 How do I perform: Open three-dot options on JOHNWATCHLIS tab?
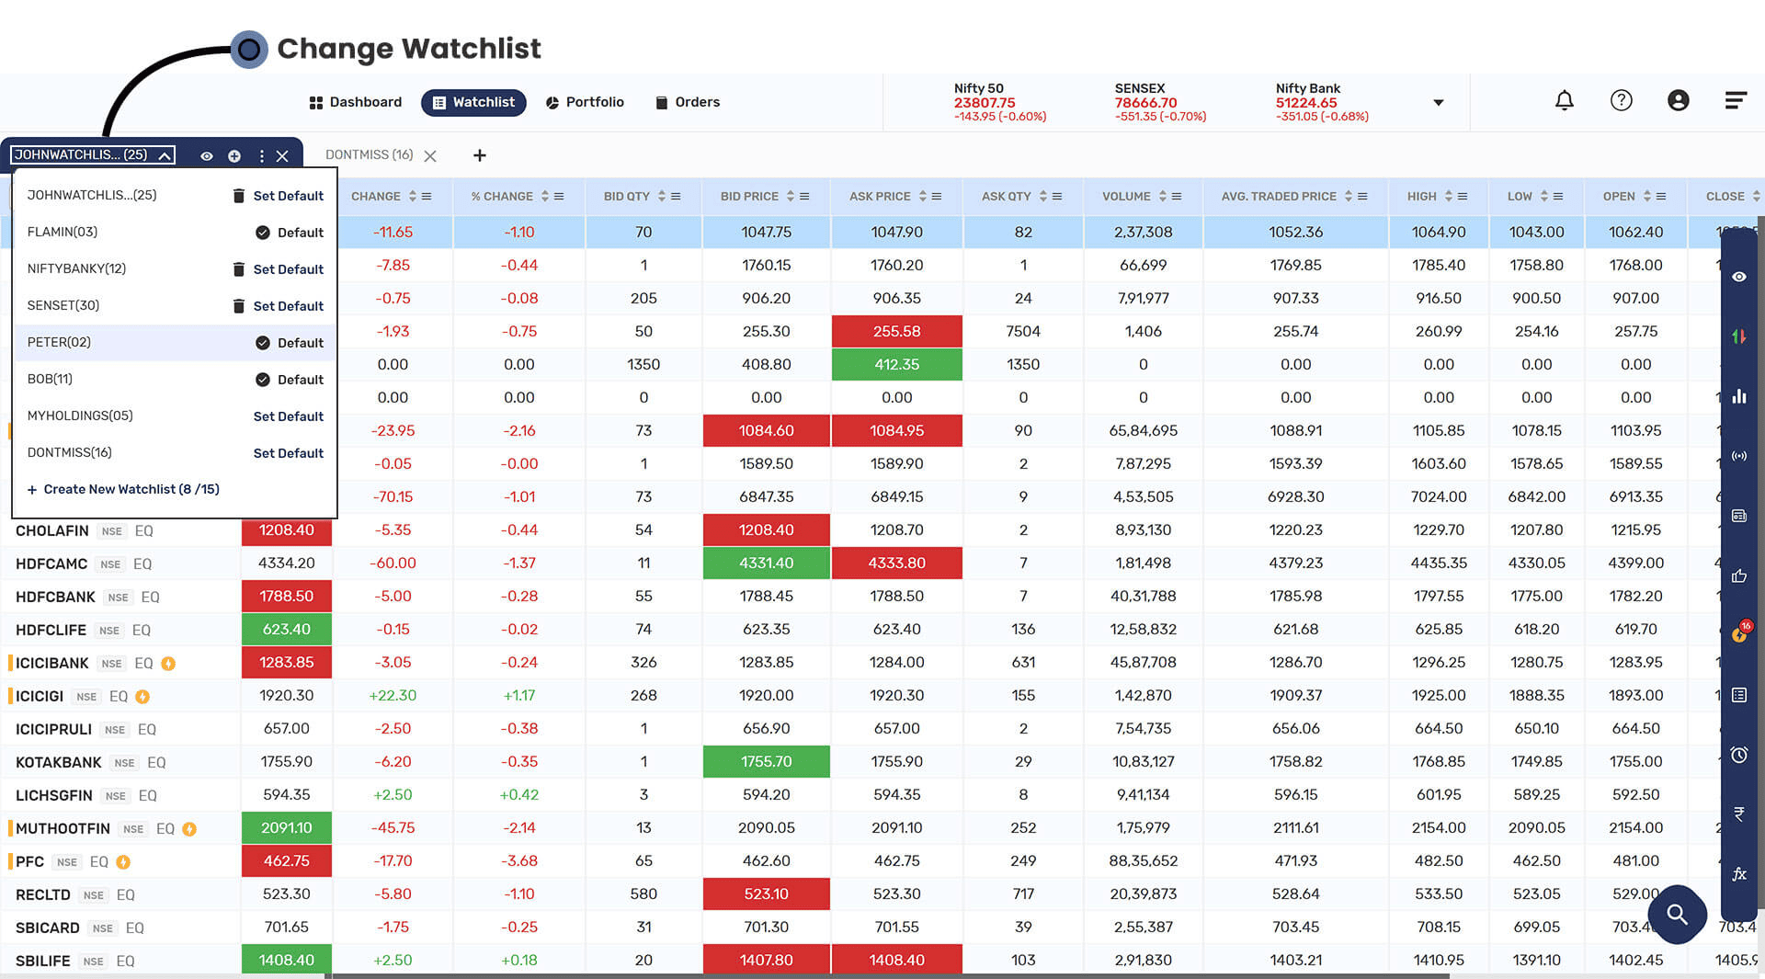(261, 156)
